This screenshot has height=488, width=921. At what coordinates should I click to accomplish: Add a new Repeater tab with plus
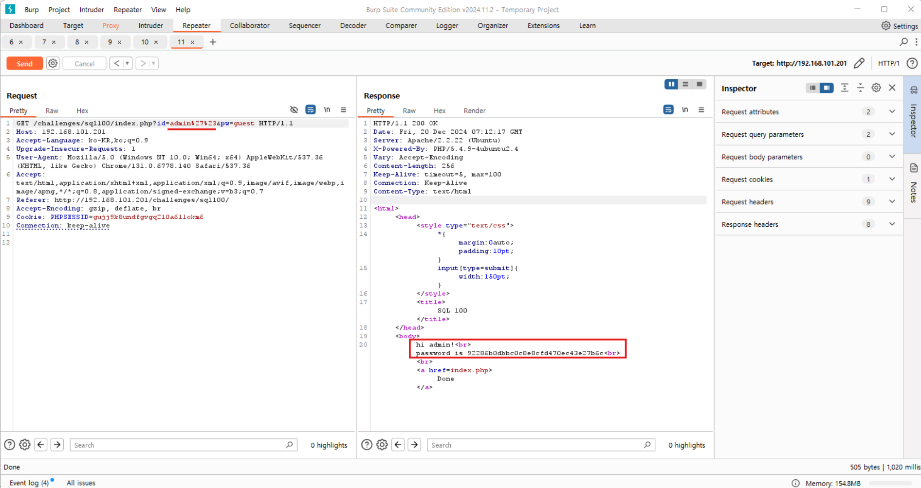213,42
